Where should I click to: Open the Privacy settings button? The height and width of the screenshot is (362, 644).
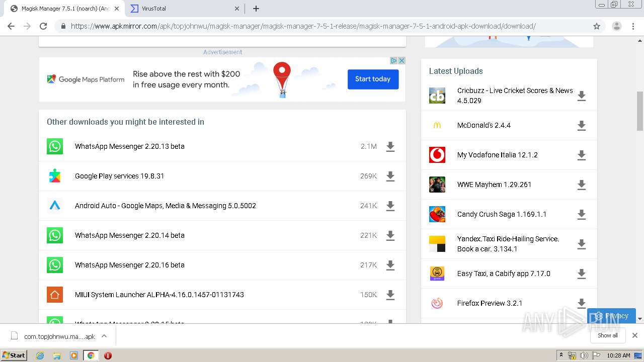[x=611, y=316]
